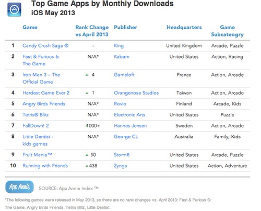Viewport: 261px width, 211px height.
Task: Open the Running with Friends link
Action: [45, 166]
